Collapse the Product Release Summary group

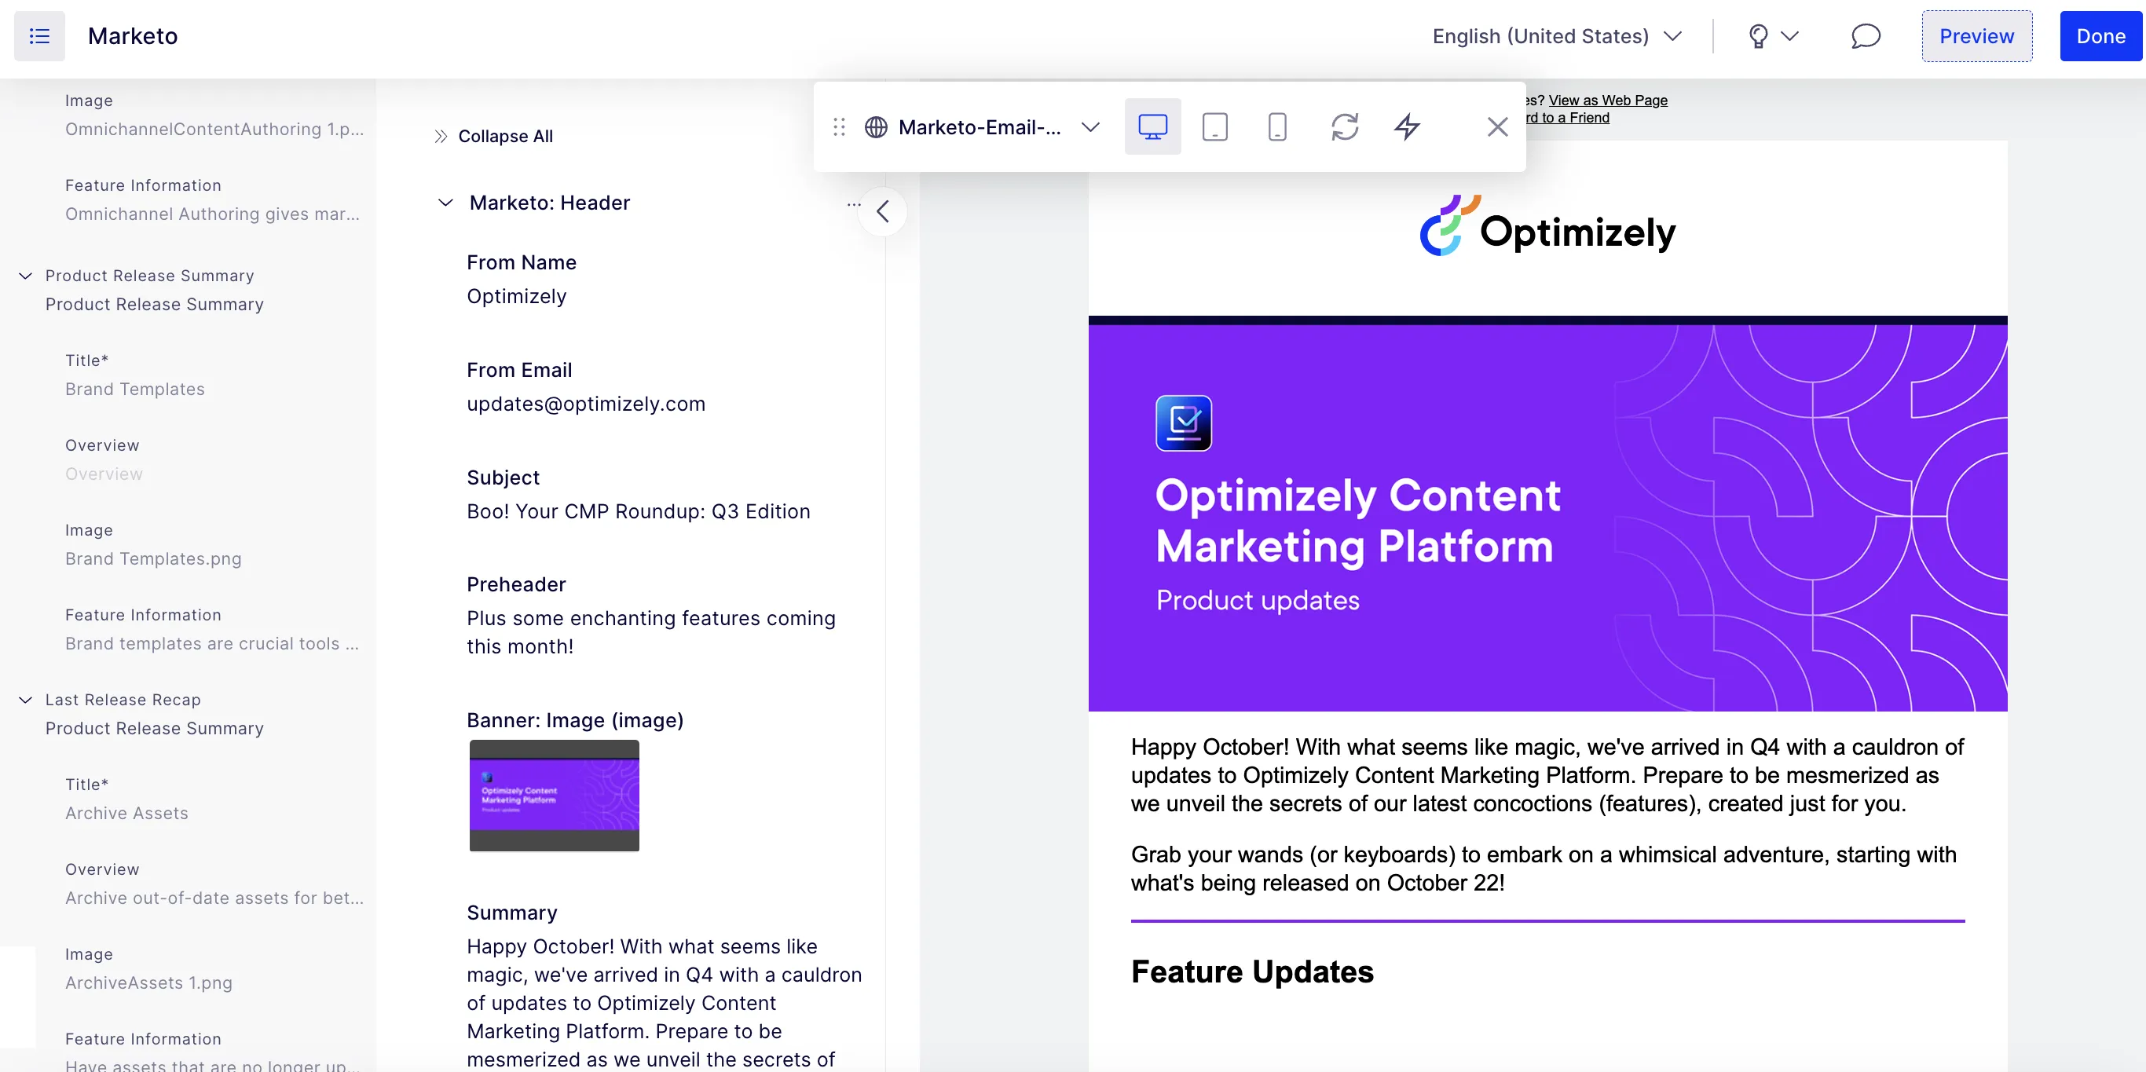coord(26,276)
